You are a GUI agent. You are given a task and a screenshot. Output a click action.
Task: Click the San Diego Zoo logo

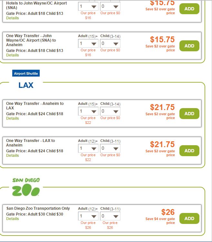(x=26, y=187)
